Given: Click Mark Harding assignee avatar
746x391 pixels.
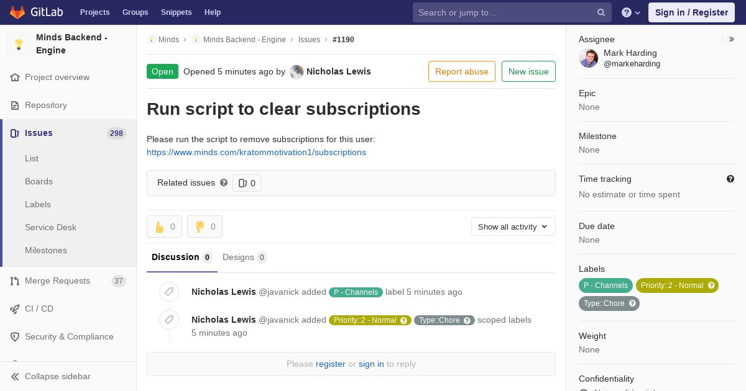Looking at the screenshot, I should [x=589, y=59].
